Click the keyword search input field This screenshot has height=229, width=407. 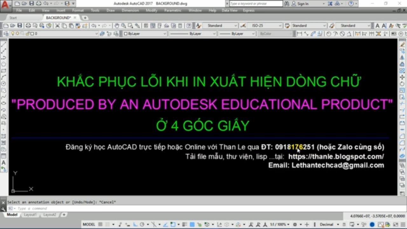click(x=256, y=3)
